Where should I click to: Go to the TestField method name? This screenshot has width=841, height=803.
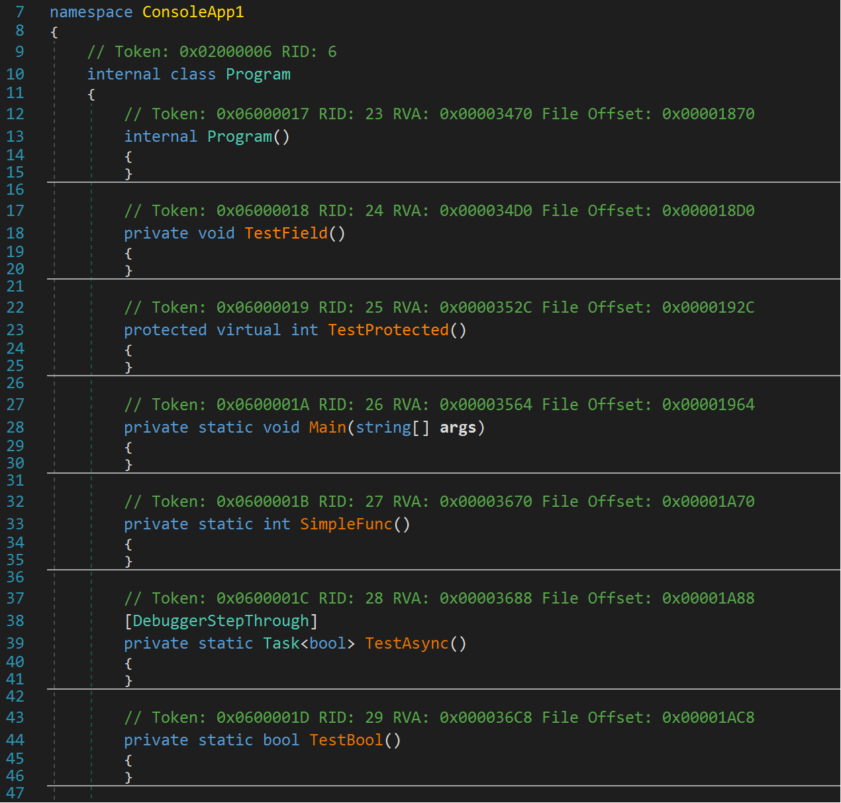coord(286,233)
